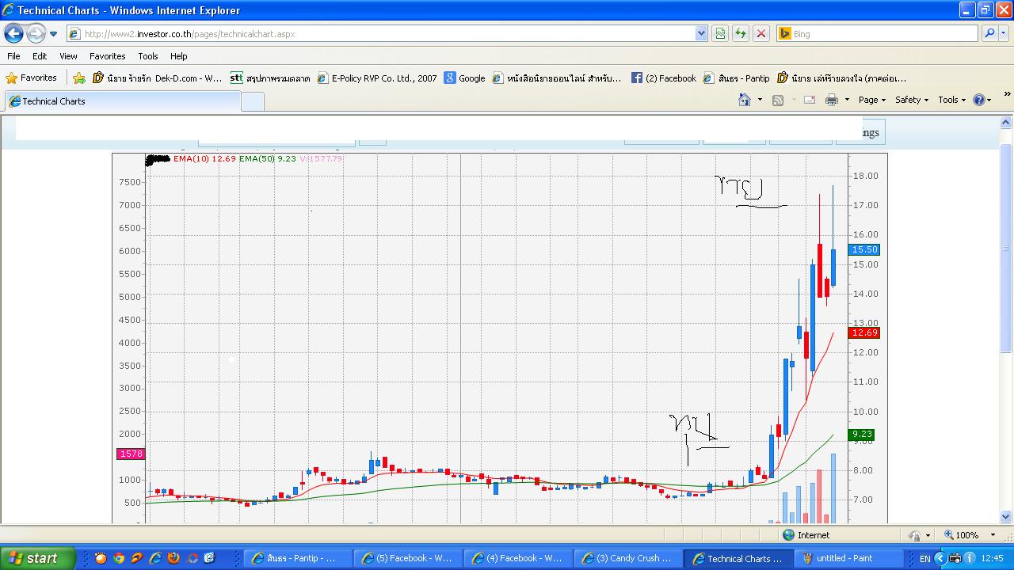Open the File menu
The image size is (1014, 570).
[13, 56]
